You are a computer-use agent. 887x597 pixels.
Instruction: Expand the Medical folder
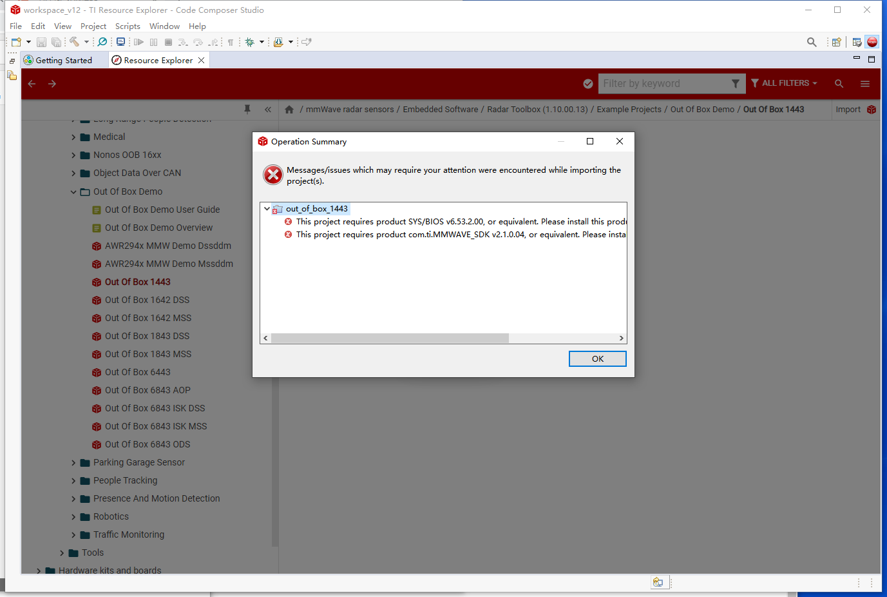[x=73, y=137]
